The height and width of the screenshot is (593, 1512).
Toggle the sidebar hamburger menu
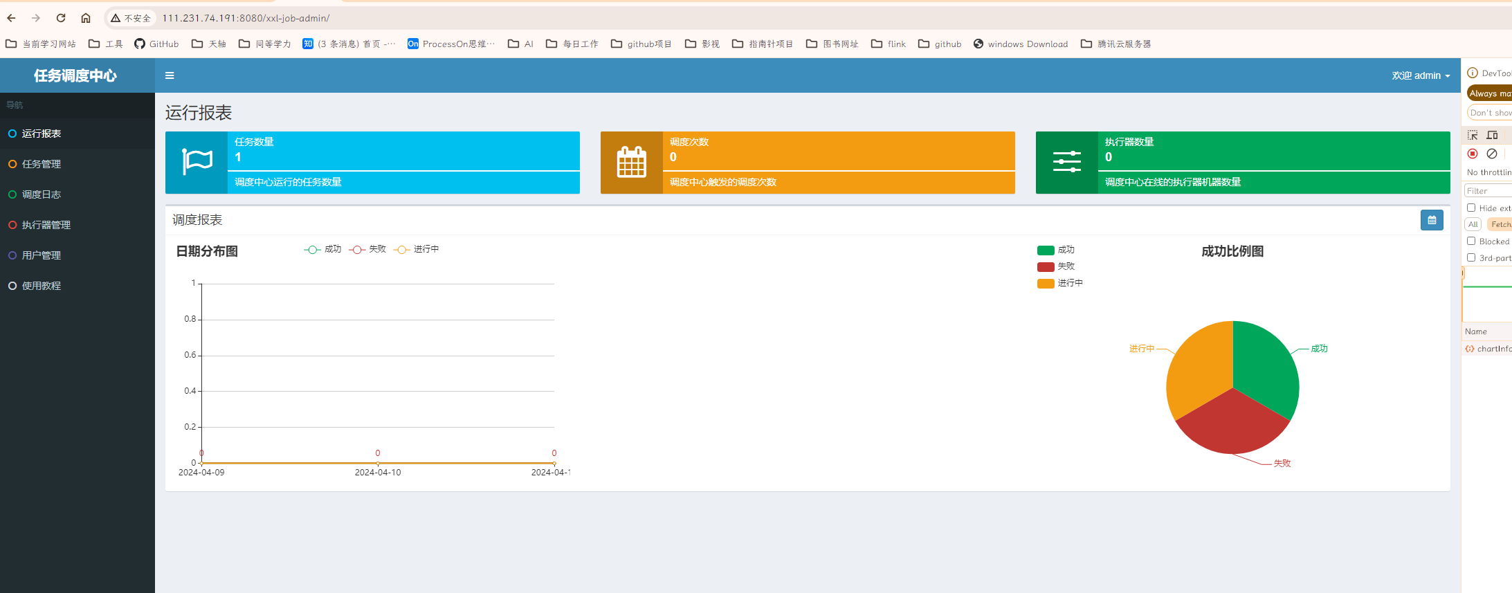coord(170,75)
